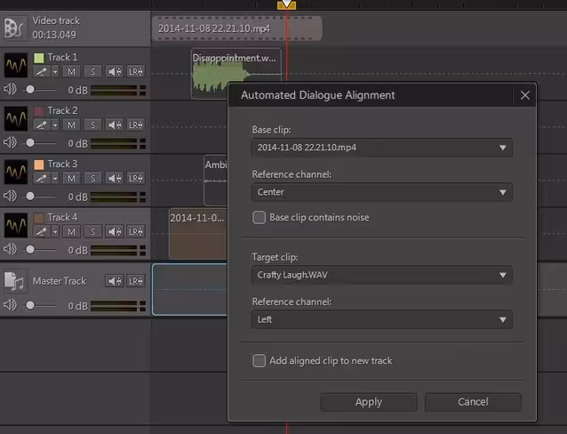Open Track 1 speaker effects icon
The height and width of the screenshot is (434, 567).
click(x=115, y=72)
